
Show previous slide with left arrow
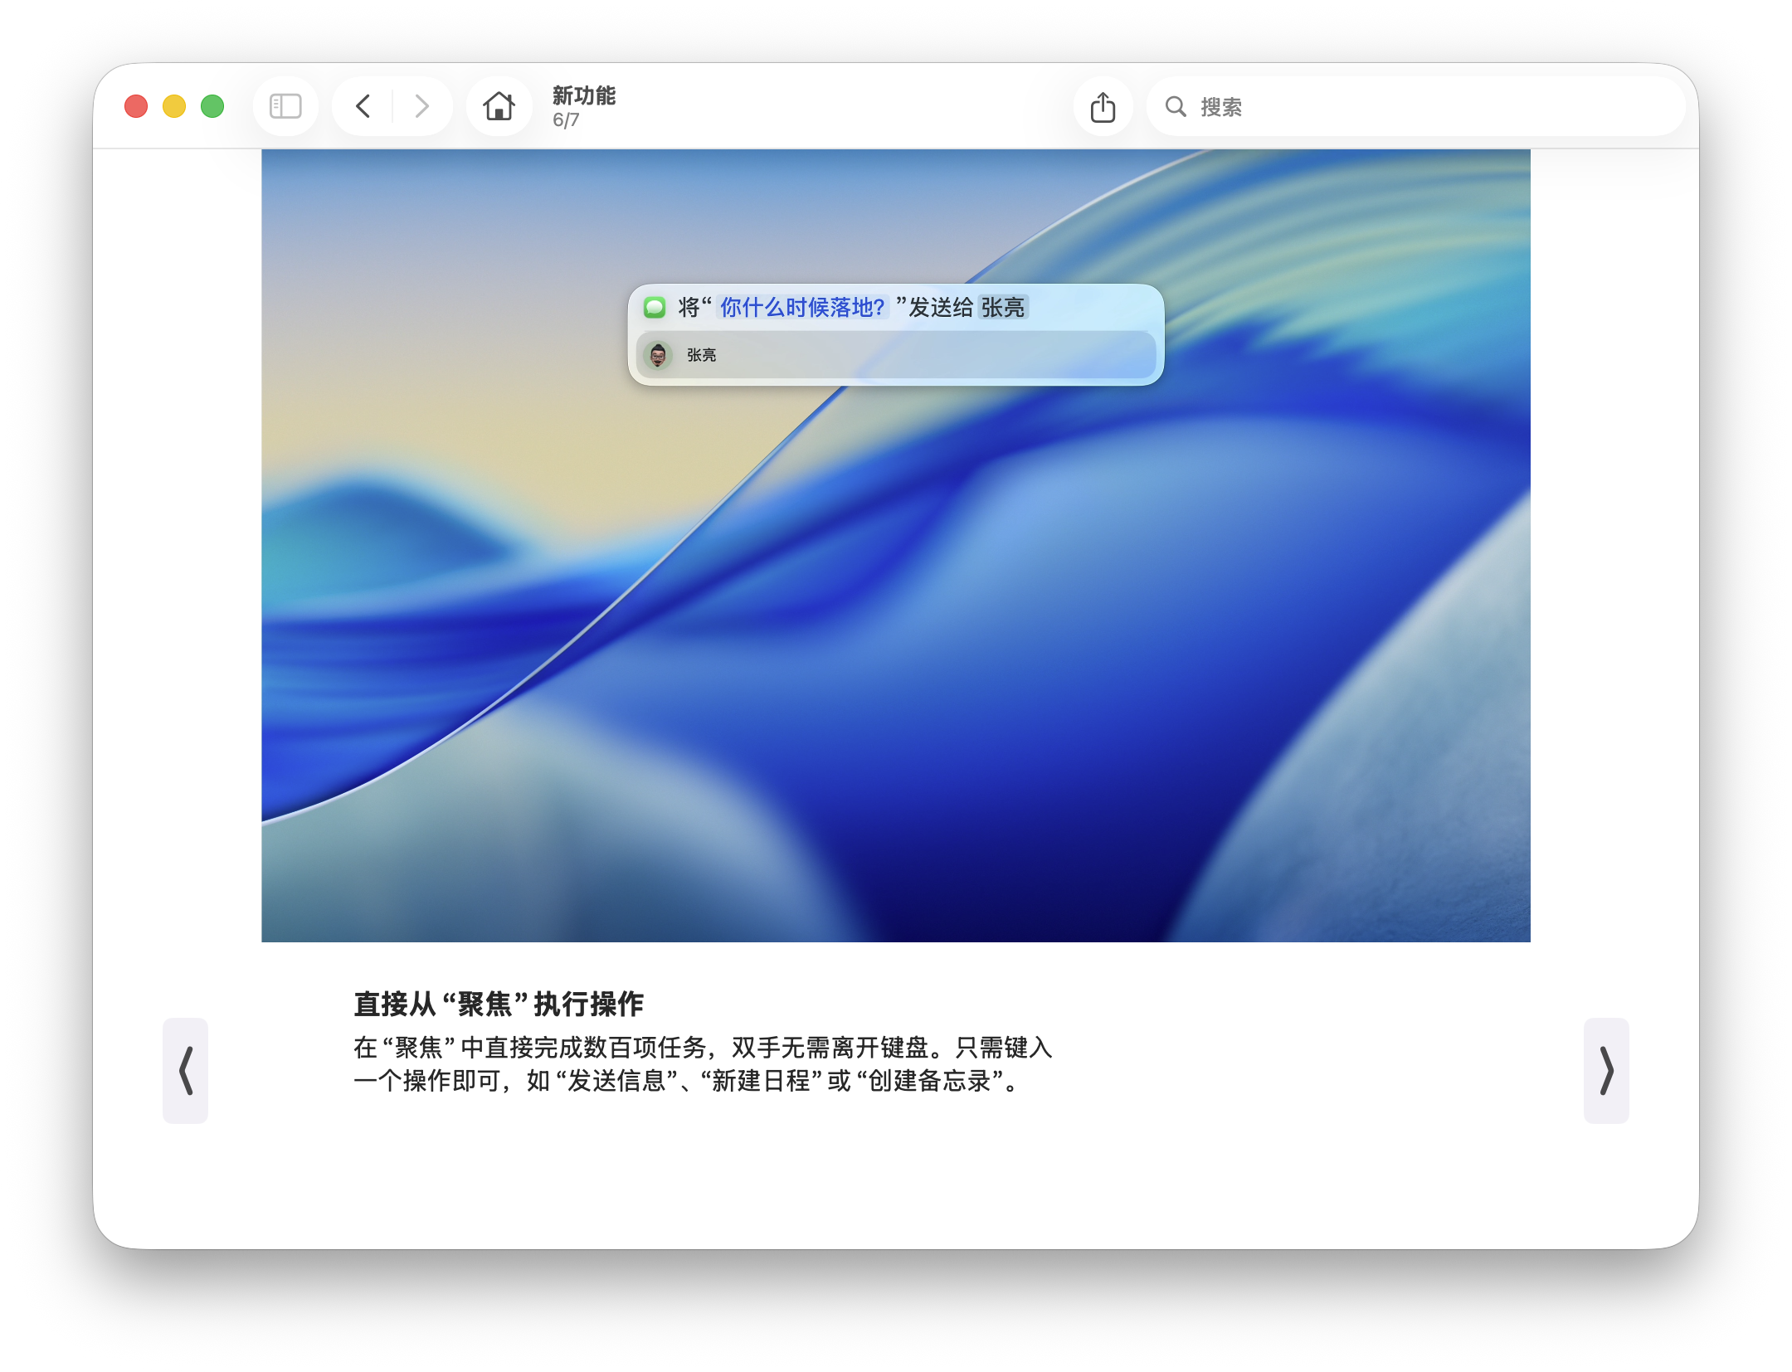(x=185, y=1070)
